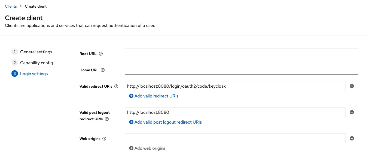The width and height of the screenshot is (369, 156).
Task: Click the post logout redirect URI field
Action: 235,112
